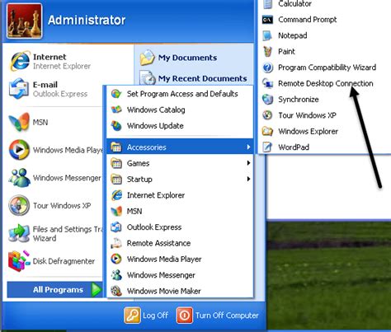Click the Synchronize icon
Screen dimensions: 391x332
point(267,100)
